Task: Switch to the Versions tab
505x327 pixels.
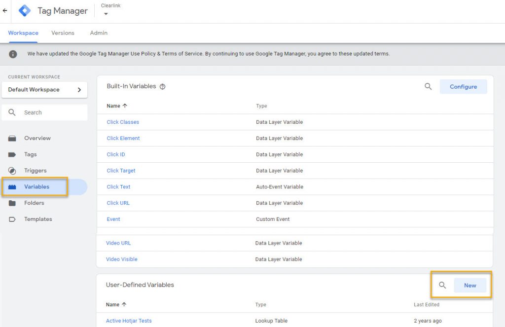Action: click(x=63, y=33)
